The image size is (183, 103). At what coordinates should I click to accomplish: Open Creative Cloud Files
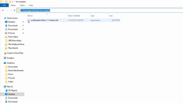15,53
